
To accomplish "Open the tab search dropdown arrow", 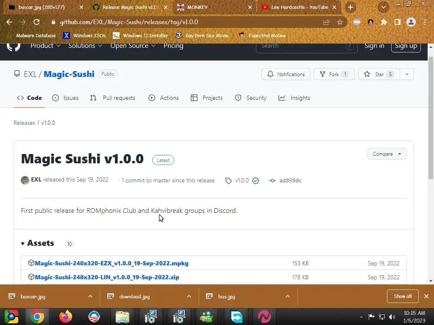I will [383, 8].
